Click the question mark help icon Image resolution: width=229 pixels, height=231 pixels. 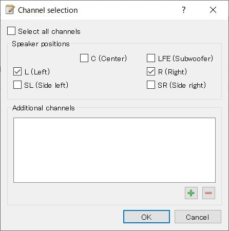[184, 10]
